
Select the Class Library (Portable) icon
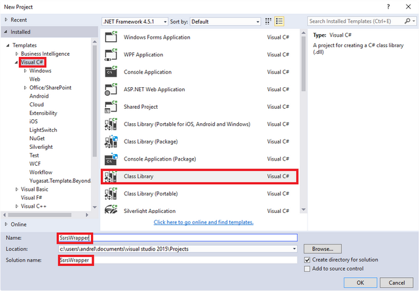coord(111,193)
